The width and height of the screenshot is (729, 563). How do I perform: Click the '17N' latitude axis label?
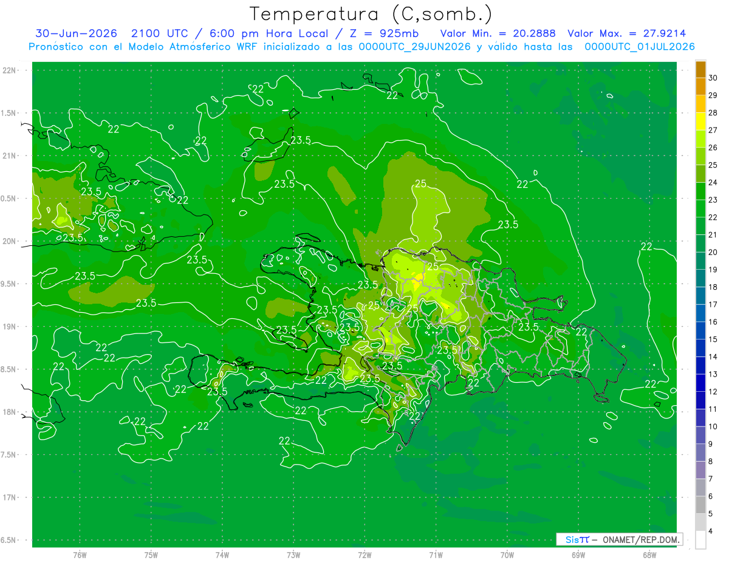pos(10,497)
